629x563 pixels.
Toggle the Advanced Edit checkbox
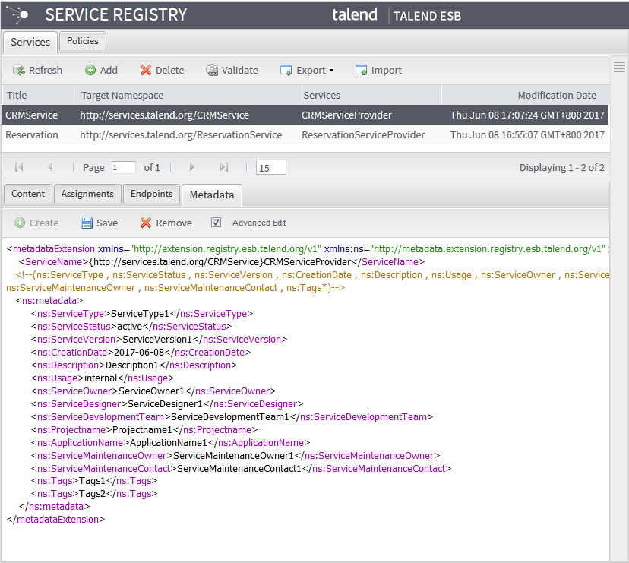[217, 223]
